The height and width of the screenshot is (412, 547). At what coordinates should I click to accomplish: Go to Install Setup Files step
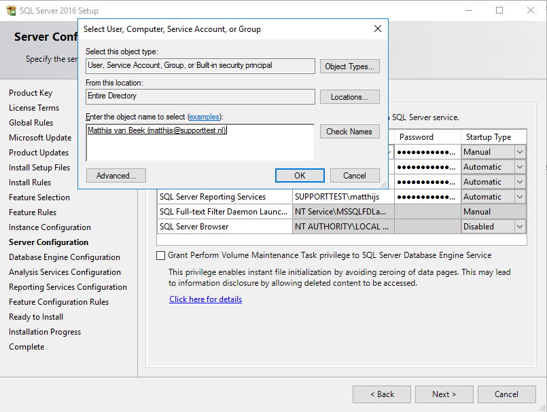tap(39, 168)
